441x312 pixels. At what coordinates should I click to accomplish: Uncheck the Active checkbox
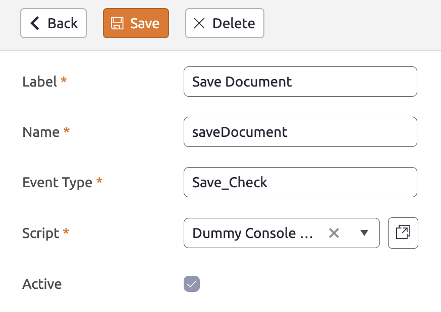(x=192, y=284)
